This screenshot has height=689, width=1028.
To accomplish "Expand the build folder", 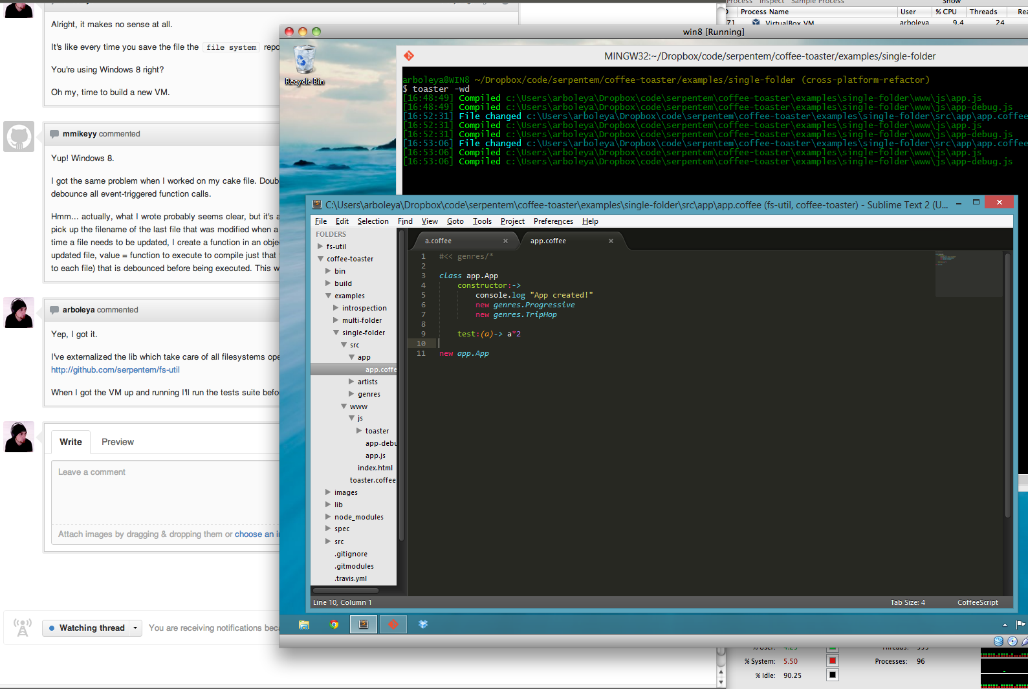I will pos(328,283).
